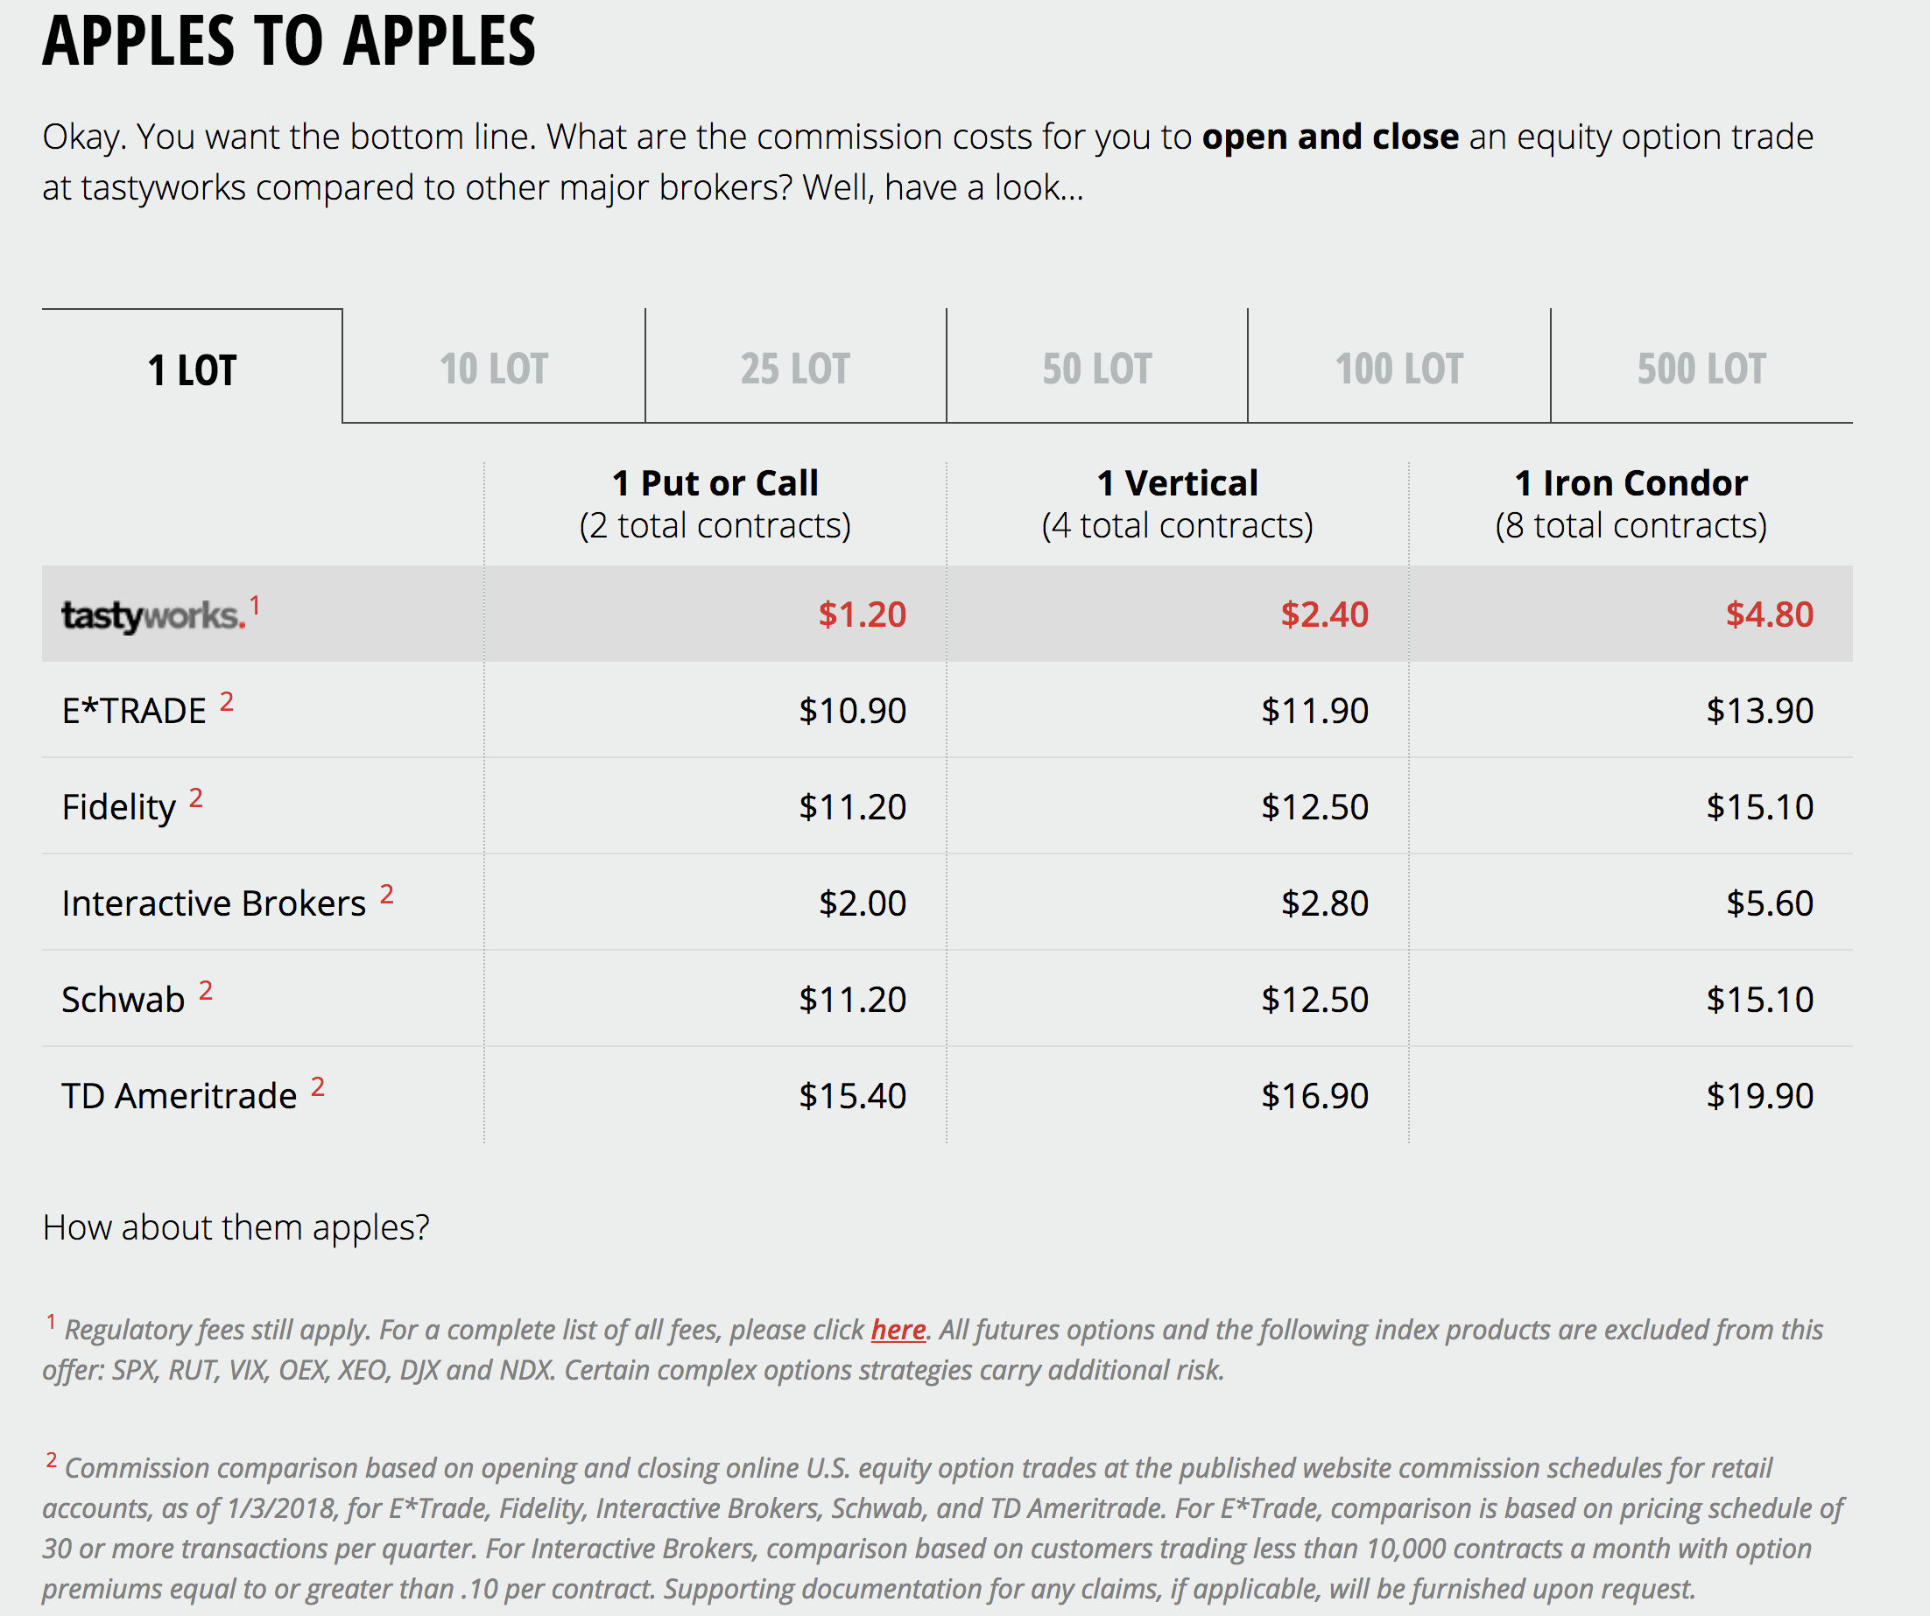Click the 1 Put or Call column header
This screenshot has width=1930, height=1616.
click(715, 503)
